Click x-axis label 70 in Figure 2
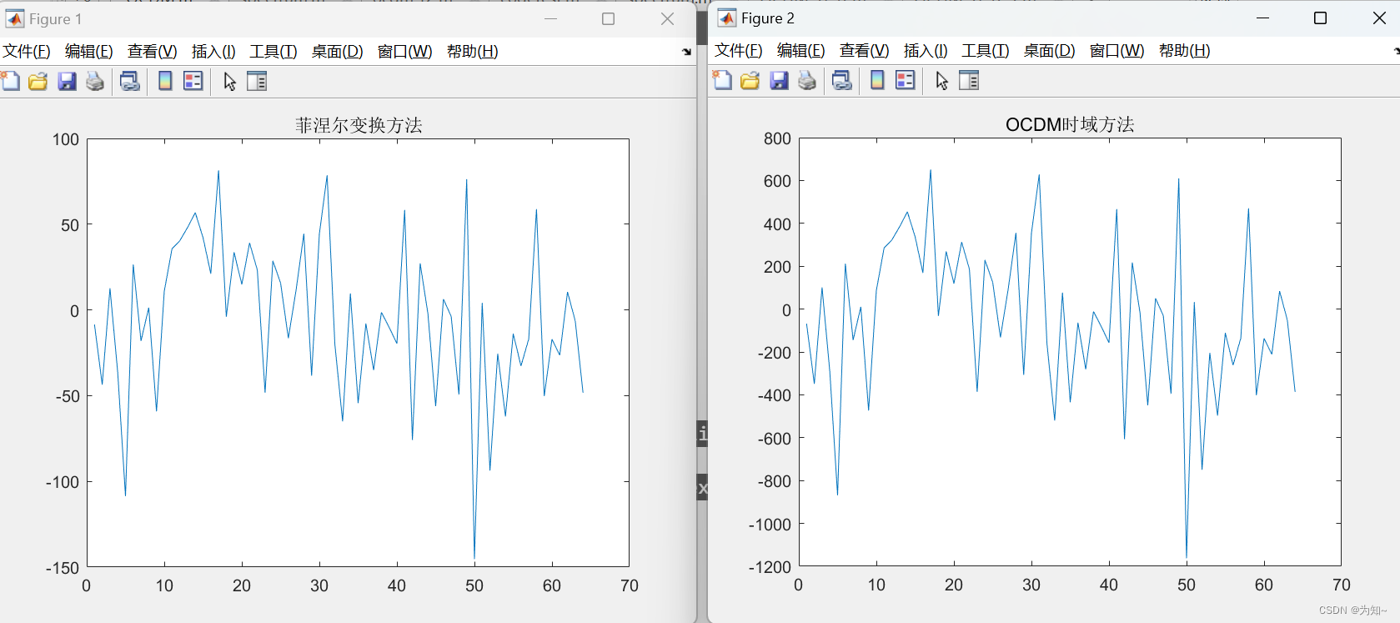 [1342, 585]
